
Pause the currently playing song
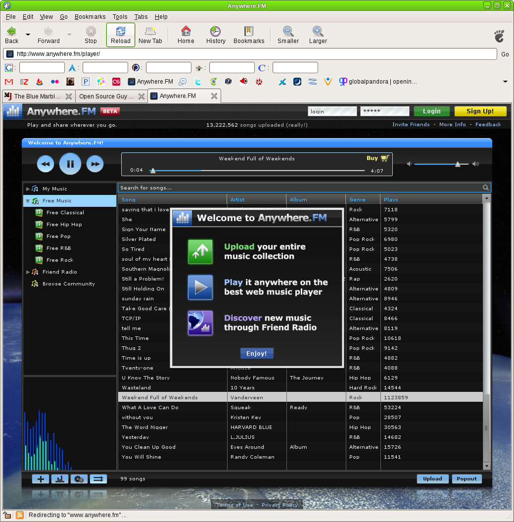70,164
